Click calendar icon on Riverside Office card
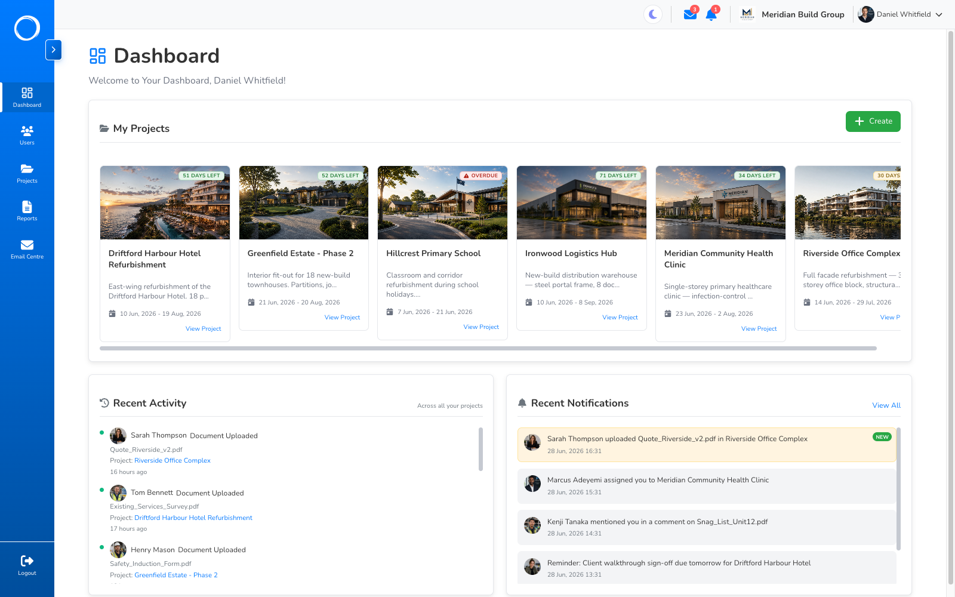The height and width of the screenshot is (597, 955). tap(807, 302)
